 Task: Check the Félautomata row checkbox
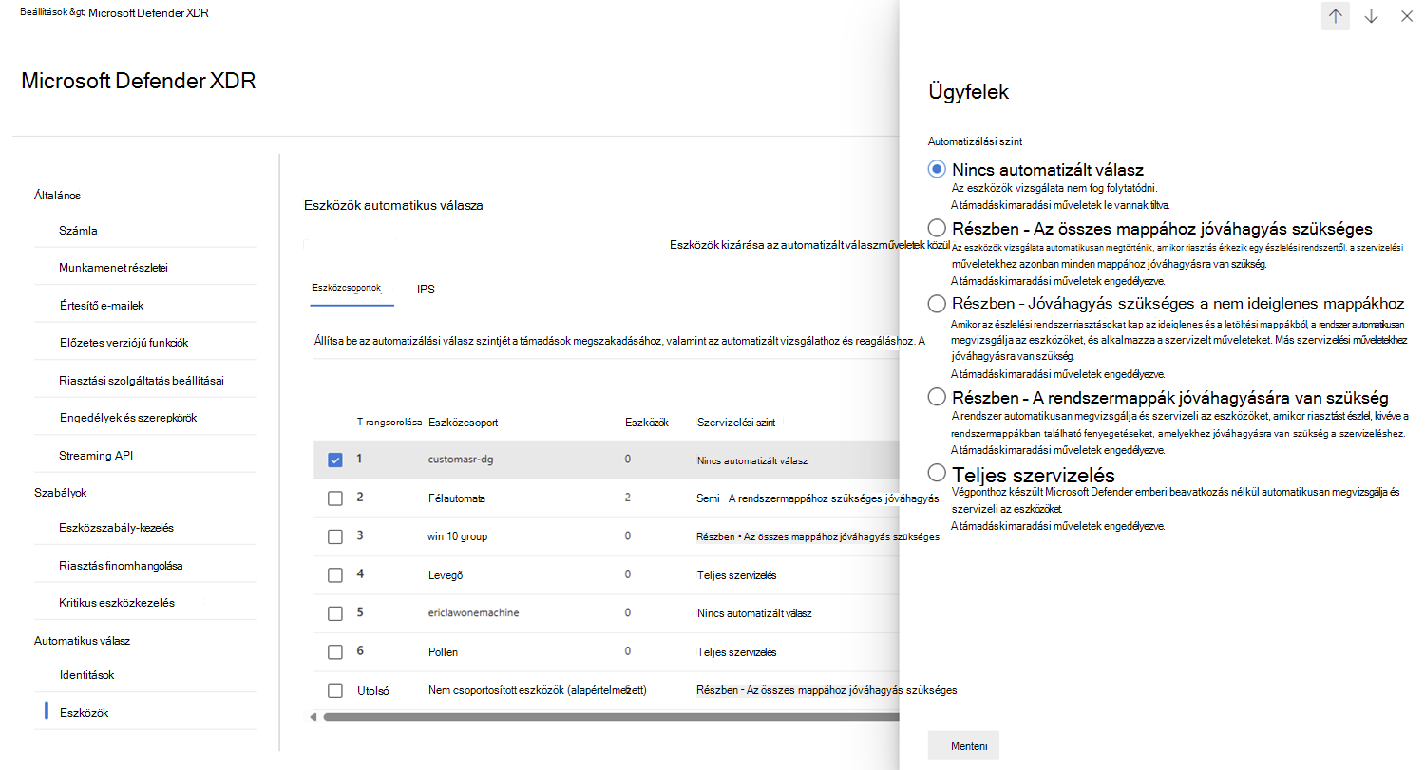335,498
